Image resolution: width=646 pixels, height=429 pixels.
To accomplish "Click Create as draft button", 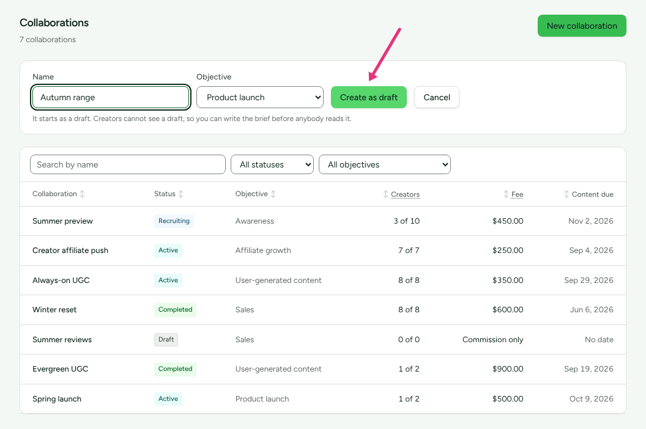I will (369, 97).
